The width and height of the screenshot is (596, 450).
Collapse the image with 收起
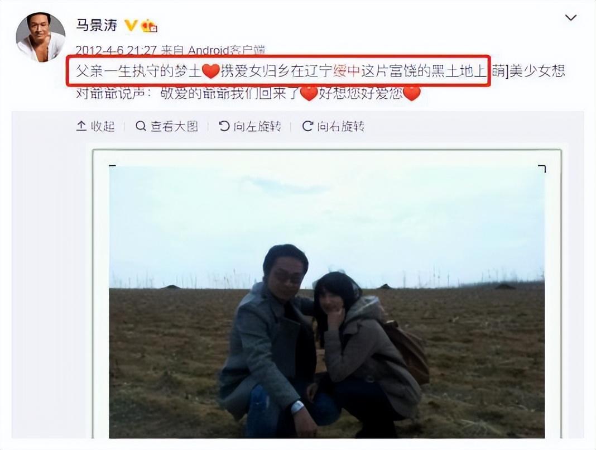(x=95, y=126)
